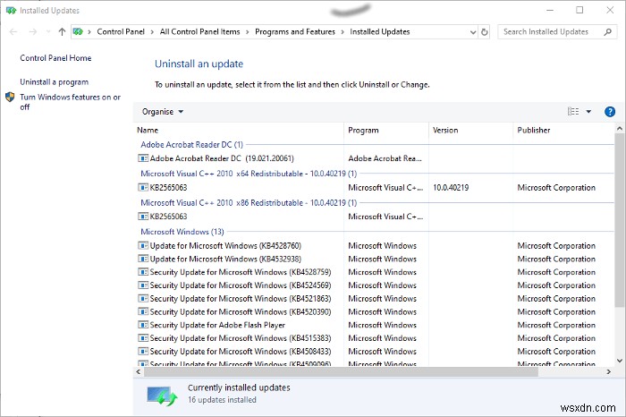Collapse the Visual C++ 2010 x86 group
The height and width of the screenshot is (417, 626).
coord(249,203)
